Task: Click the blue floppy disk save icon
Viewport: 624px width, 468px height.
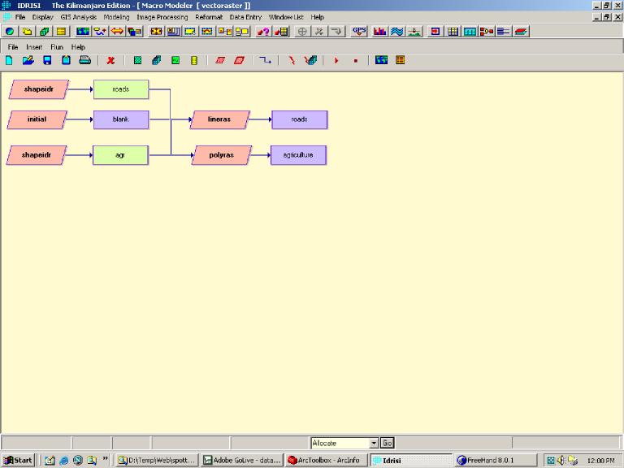Action: (48, 60)
